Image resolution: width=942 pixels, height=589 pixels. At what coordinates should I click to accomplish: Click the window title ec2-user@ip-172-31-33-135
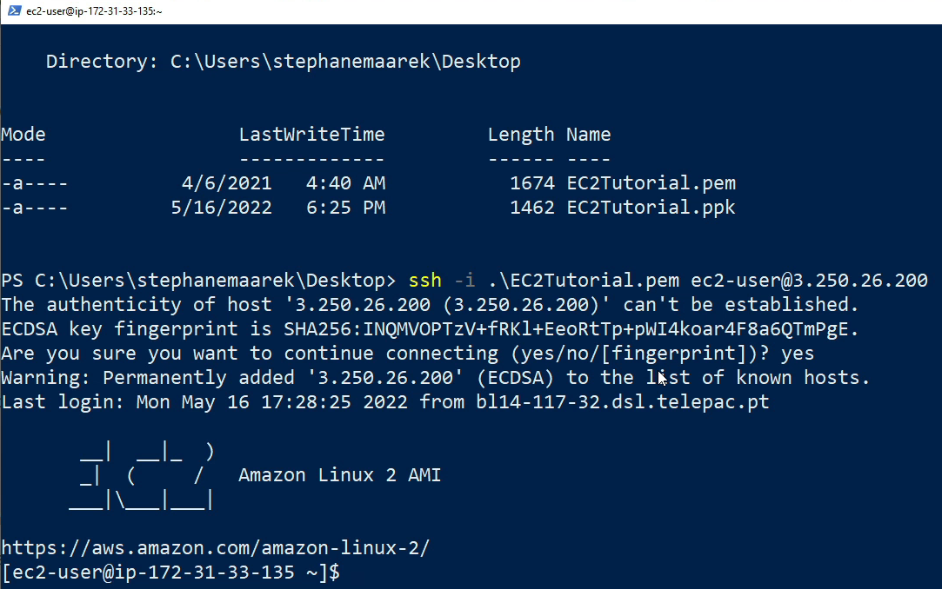click(x=94, y=10)
